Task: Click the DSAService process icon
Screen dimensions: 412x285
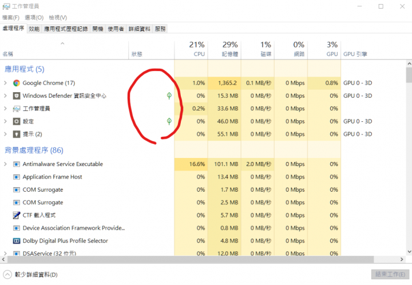Action: [17, 254]
